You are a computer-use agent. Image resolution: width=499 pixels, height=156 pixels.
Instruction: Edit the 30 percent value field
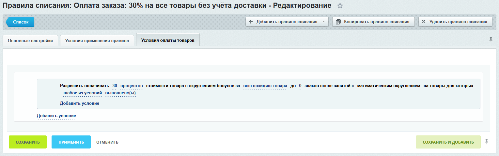(x=115, y=86)
